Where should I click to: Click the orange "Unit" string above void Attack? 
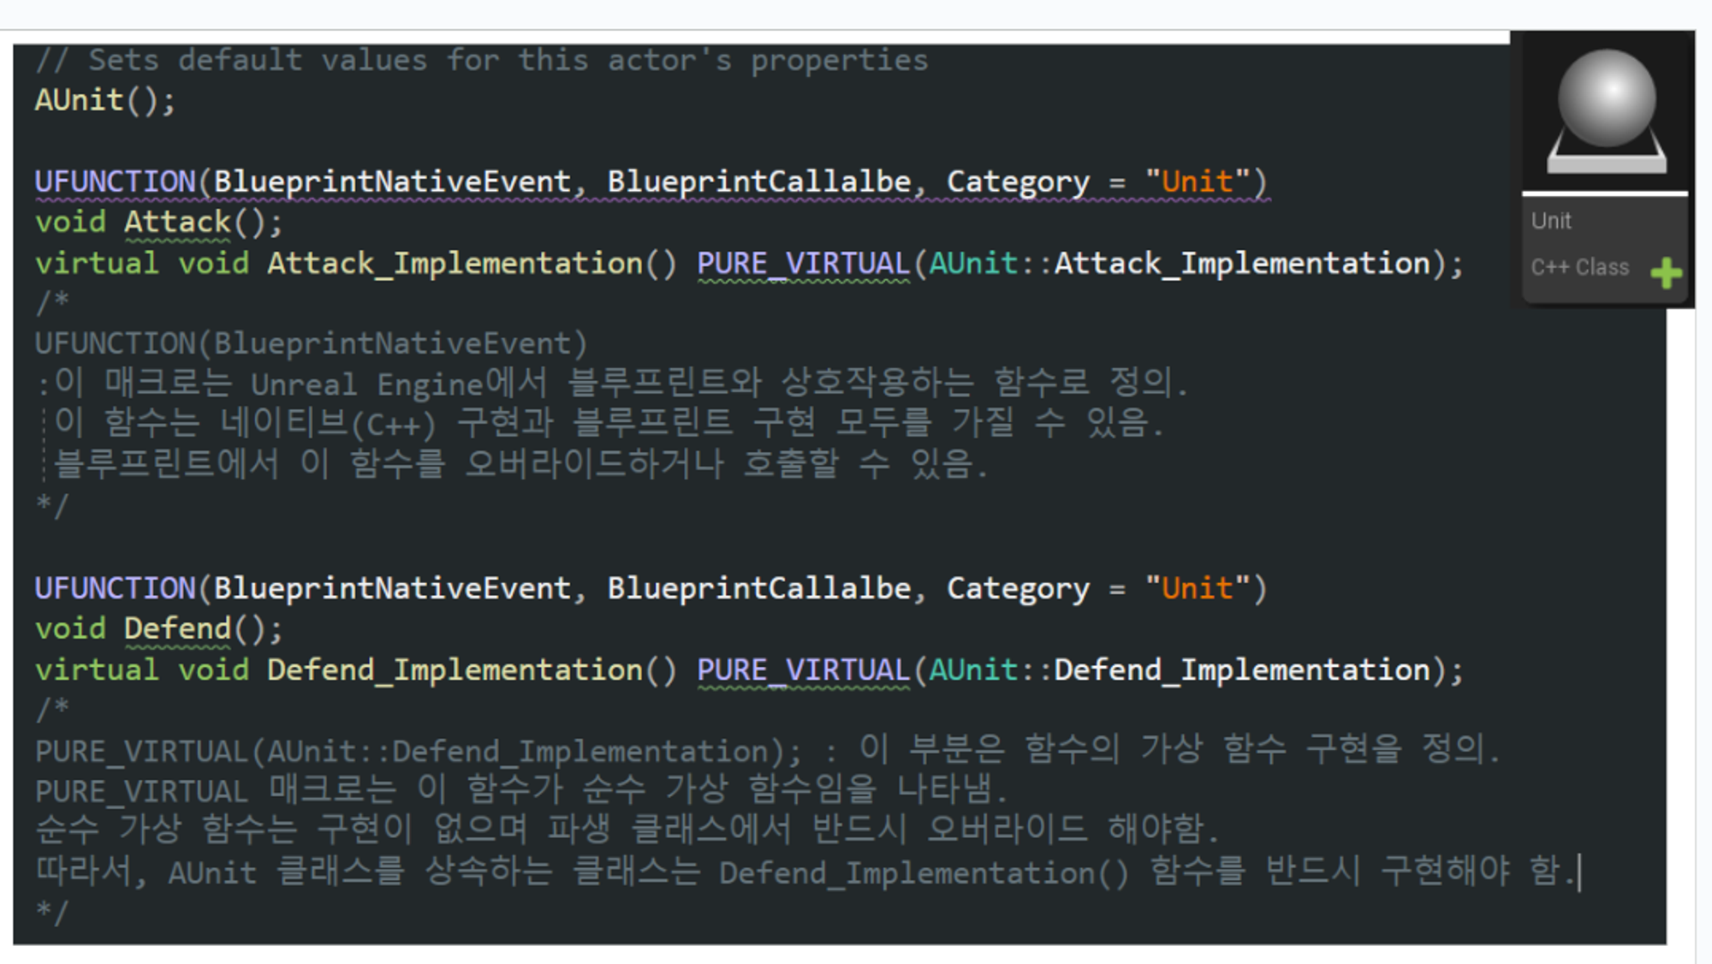(1197, 181)
